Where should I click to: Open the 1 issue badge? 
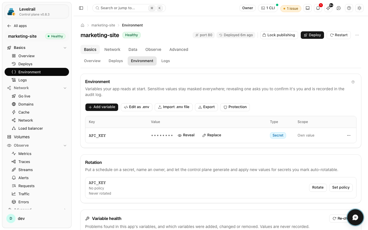pyautogui.click(x=291, y=8)
